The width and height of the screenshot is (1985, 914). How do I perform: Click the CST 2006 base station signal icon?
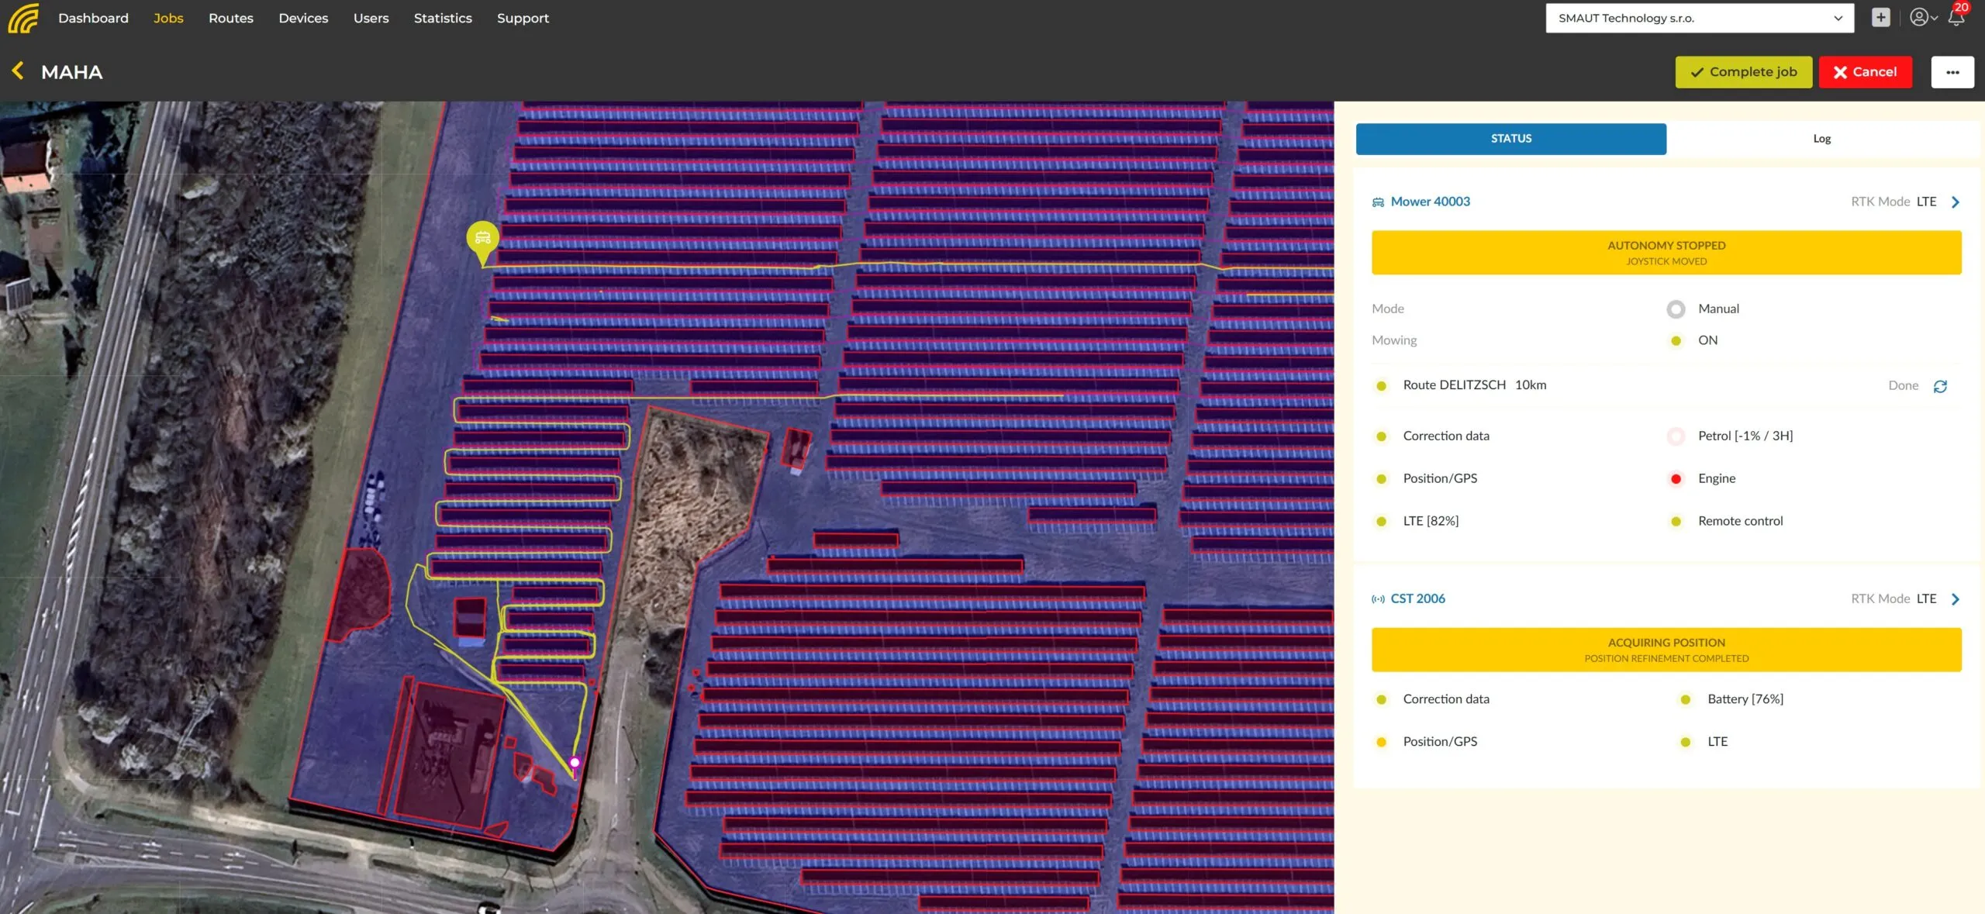click(1378, 599)
